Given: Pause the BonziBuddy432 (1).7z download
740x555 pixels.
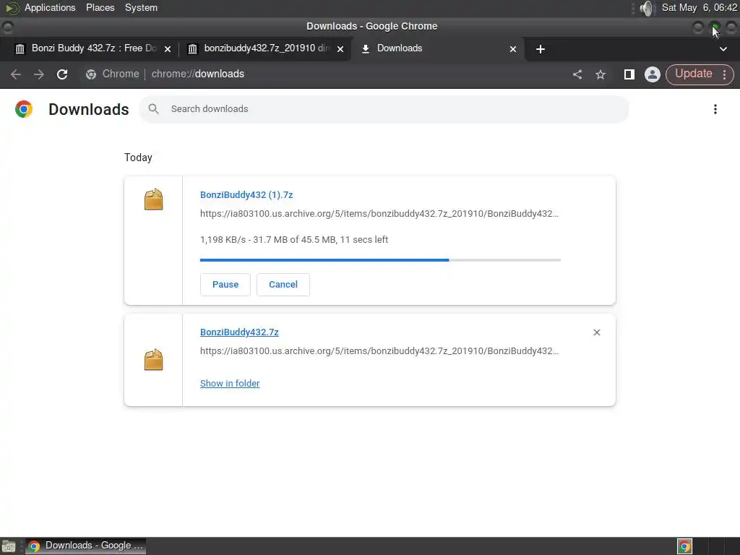Looking at the screenshot, I should 225,285.
